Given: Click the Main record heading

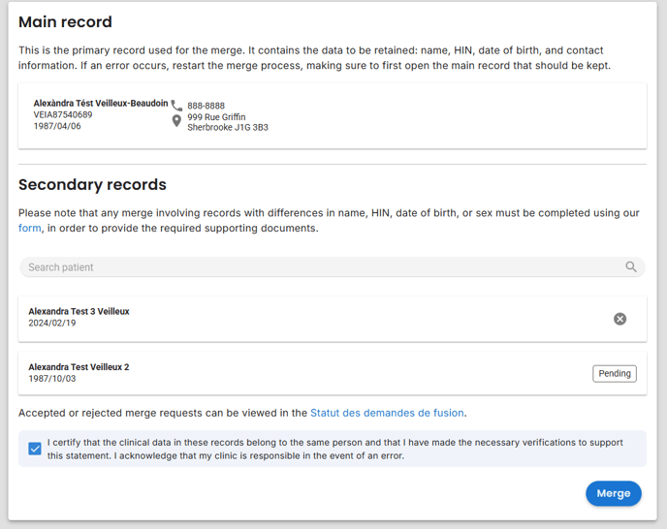Looking at the screenshot, I should coord(65,21).
